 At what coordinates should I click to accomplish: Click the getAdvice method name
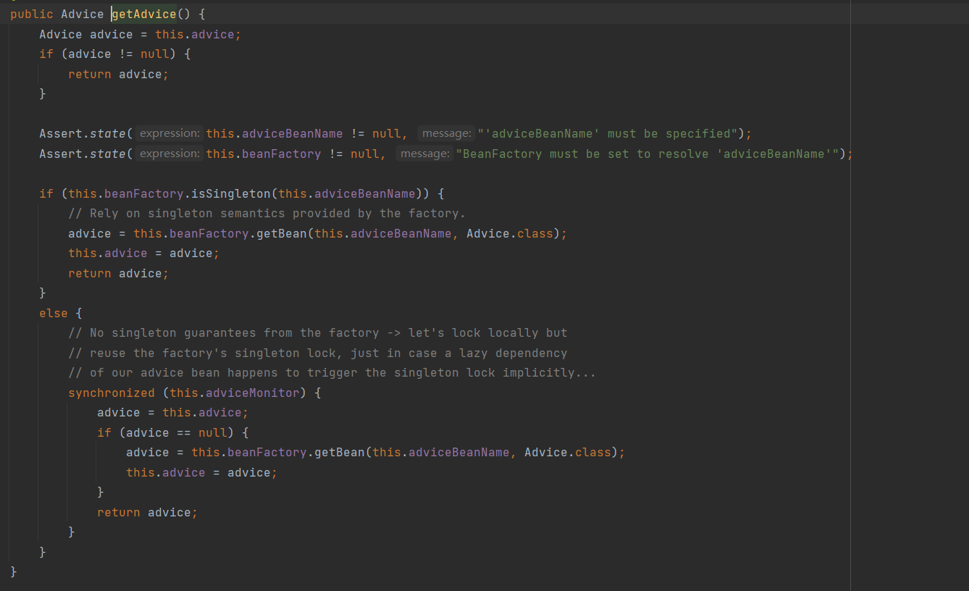click(x=144, y=14)
